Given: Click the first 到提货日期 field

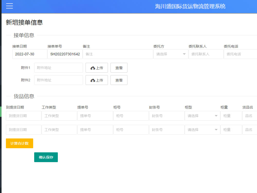Looking at the screenshot, I should (23, 116).
